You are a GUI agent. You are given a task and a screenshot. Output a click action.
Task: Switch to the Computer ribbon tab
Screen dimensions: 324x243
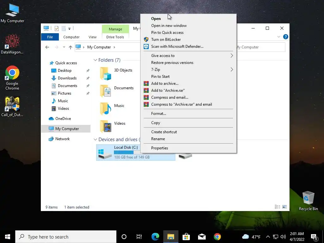coord(71,37)
